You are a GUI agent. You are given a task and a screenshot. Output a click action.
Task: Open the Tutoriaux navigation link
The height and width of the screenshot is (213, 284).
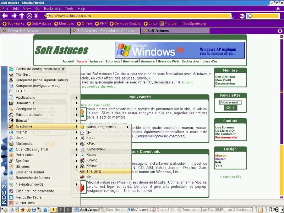click(x=113, y=61)
